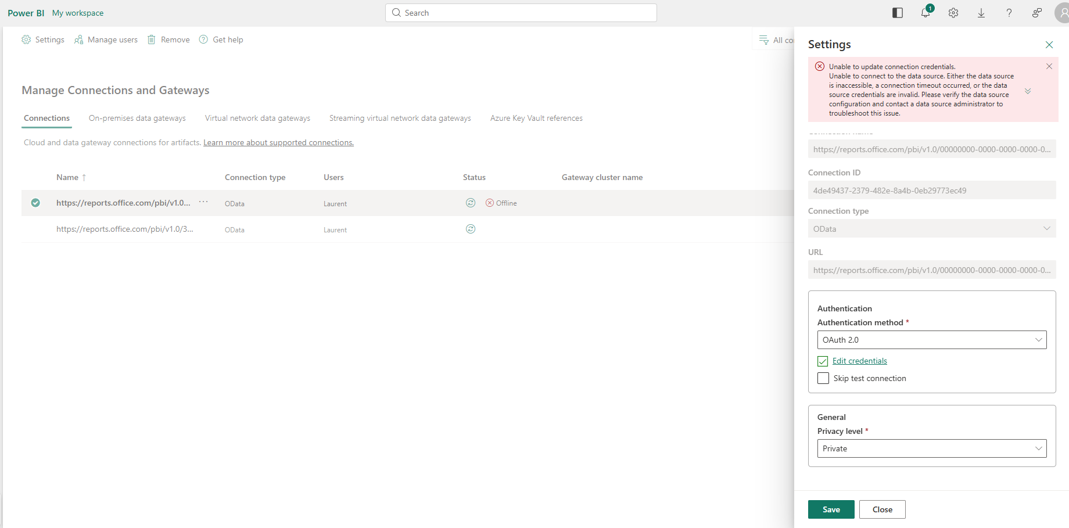Open Learn more about supported connections link

point(278,142)
